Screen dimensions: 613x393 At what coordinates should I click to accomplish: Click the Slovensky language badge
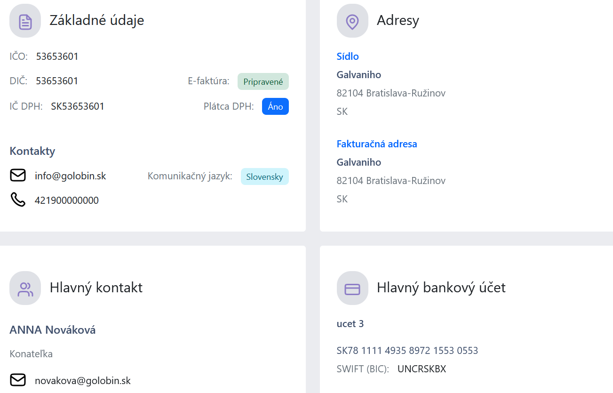[x=265, y=176]
